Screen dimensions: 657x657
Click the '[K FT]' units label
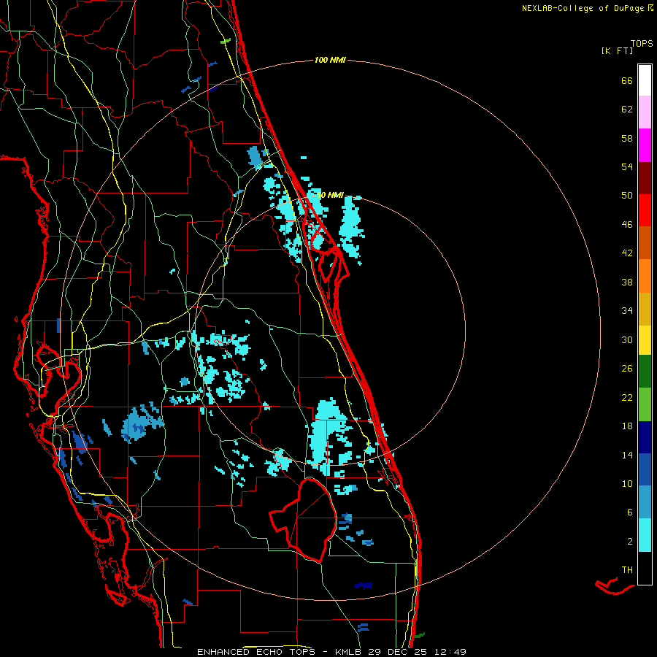click(617, 50)
